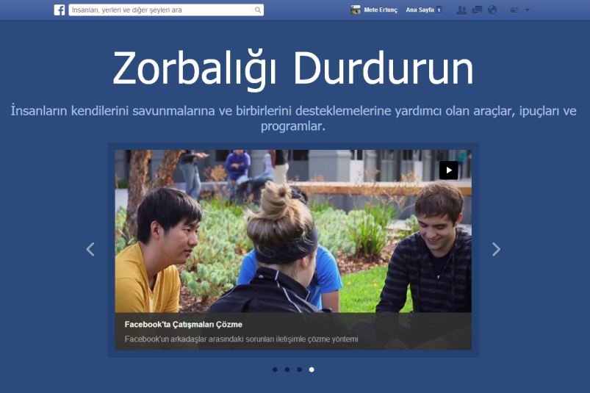Image resolution: width=590 pixels, height=393 pixels.
Task: Open the notifications globe icon
Action: pyautogui.click(x=492, y=10)
